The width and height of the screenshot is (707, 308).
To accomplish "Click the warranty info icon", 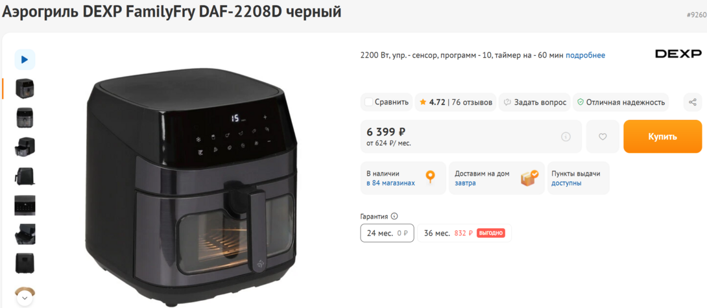I will point(394,217).
